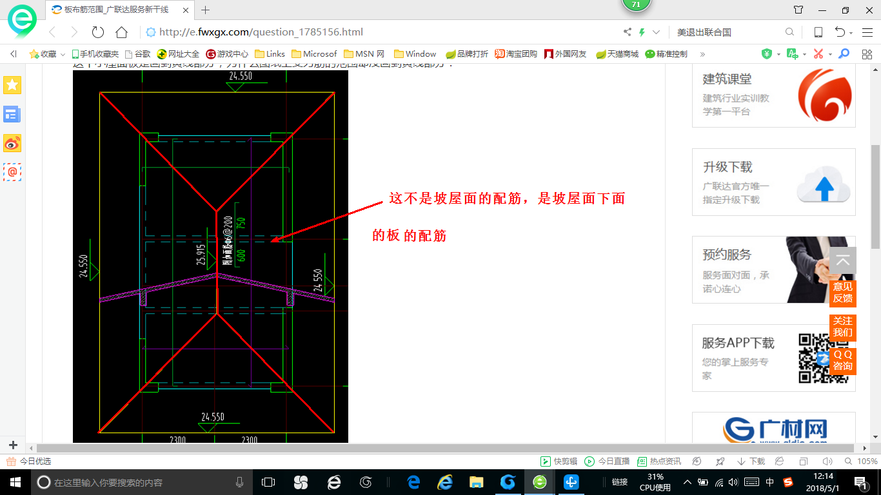The height and width of the screenshot is (495, 881).
Task: Click the 意见反馈 feedback button
Action: pos(843,293)
